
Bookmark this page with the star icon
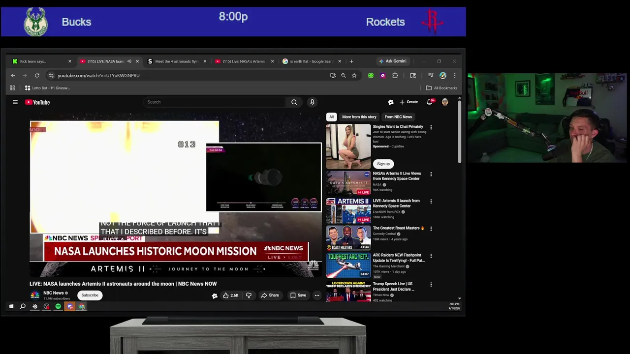[354, 75]
